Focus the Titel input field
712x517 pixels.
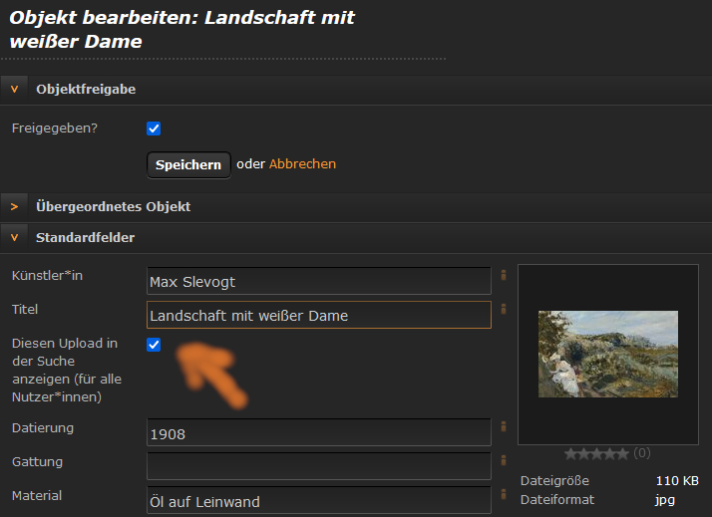[x=319, y=315]
